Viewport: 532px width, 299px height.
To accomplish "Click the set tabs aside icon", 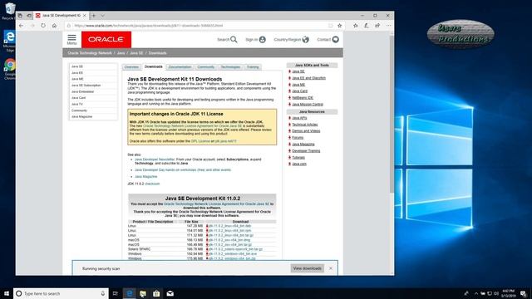I will [29, 15].
